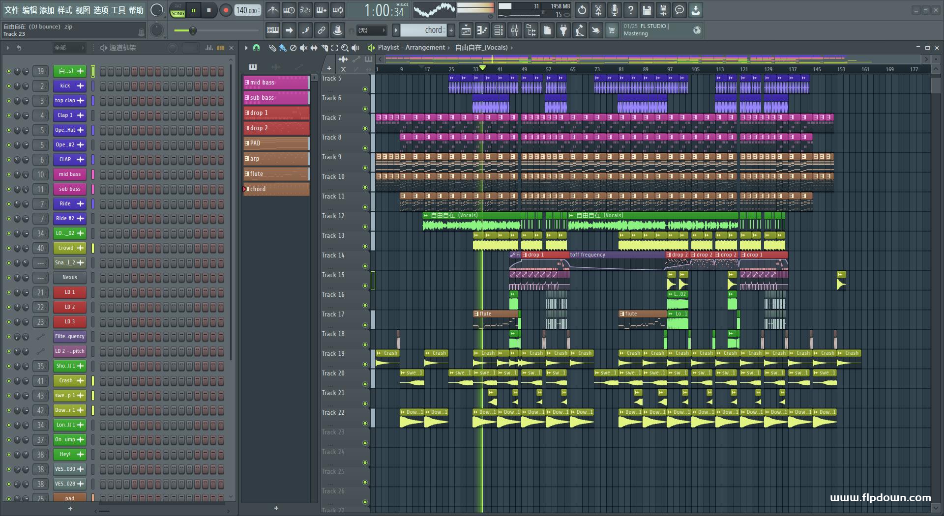The width and height of the screenshot is (944, 516).
Task: Click the LD 1 channel button
Action: coord(69,292)
